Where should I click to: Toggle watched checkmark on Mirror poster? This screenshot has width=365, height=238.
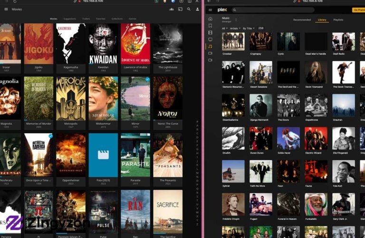147,79
